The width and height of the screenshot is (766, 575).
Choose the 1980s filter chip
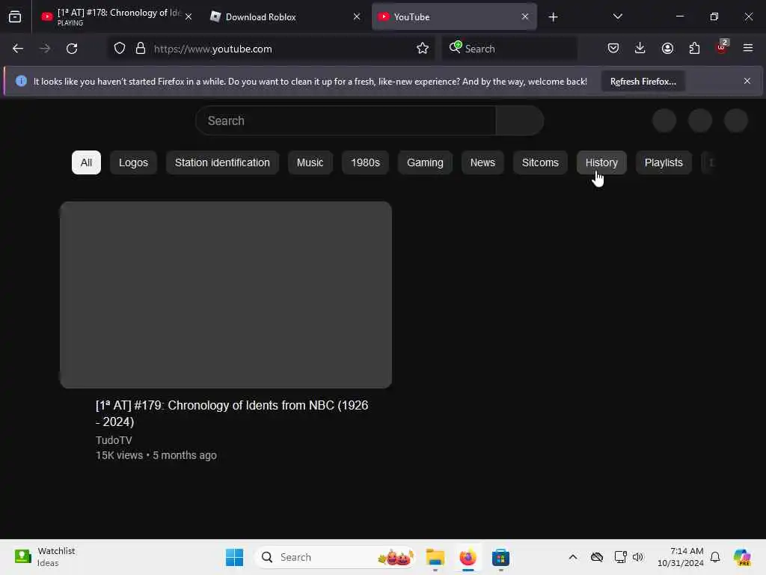pyautogui.click(x=365, y=162)
